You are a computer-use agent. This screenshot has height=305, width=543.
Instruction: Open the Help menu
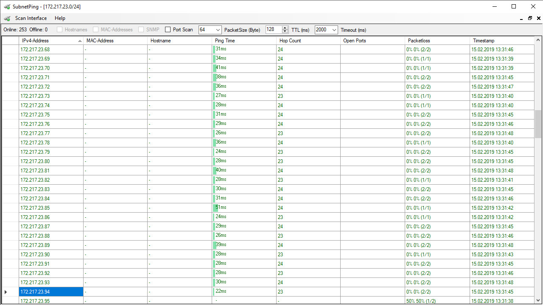tap(60, 18)
